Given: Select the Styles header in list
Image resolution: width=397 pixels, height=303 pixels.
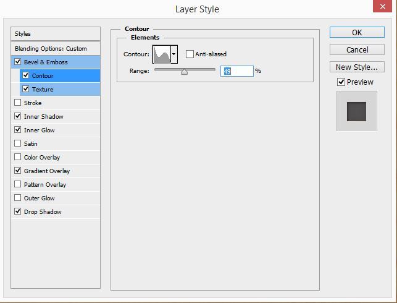Looking at the screenshot, I should pos(56,34).
